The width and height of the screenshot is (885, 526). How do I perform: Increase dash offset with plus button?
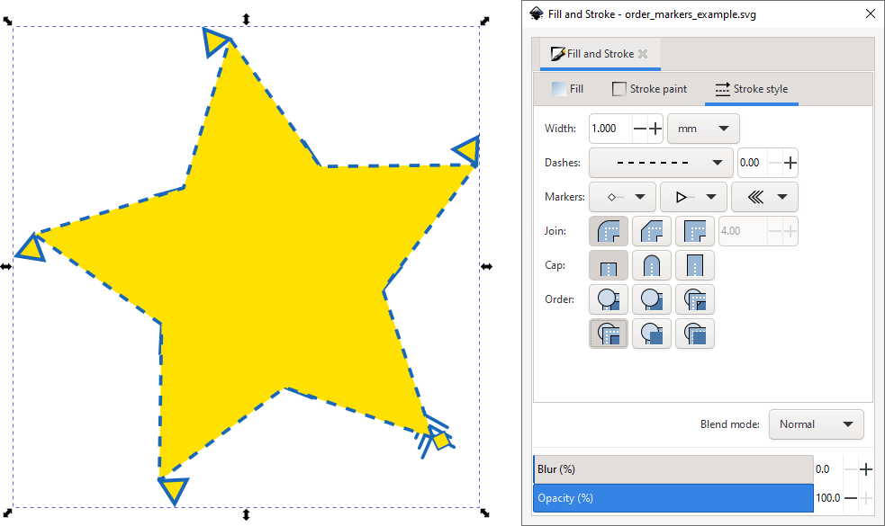coord(790,163)
